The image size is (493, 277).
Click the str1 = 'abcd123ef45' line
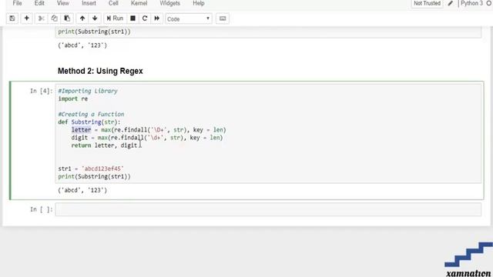pyautogui.click(x=91, y=169)
